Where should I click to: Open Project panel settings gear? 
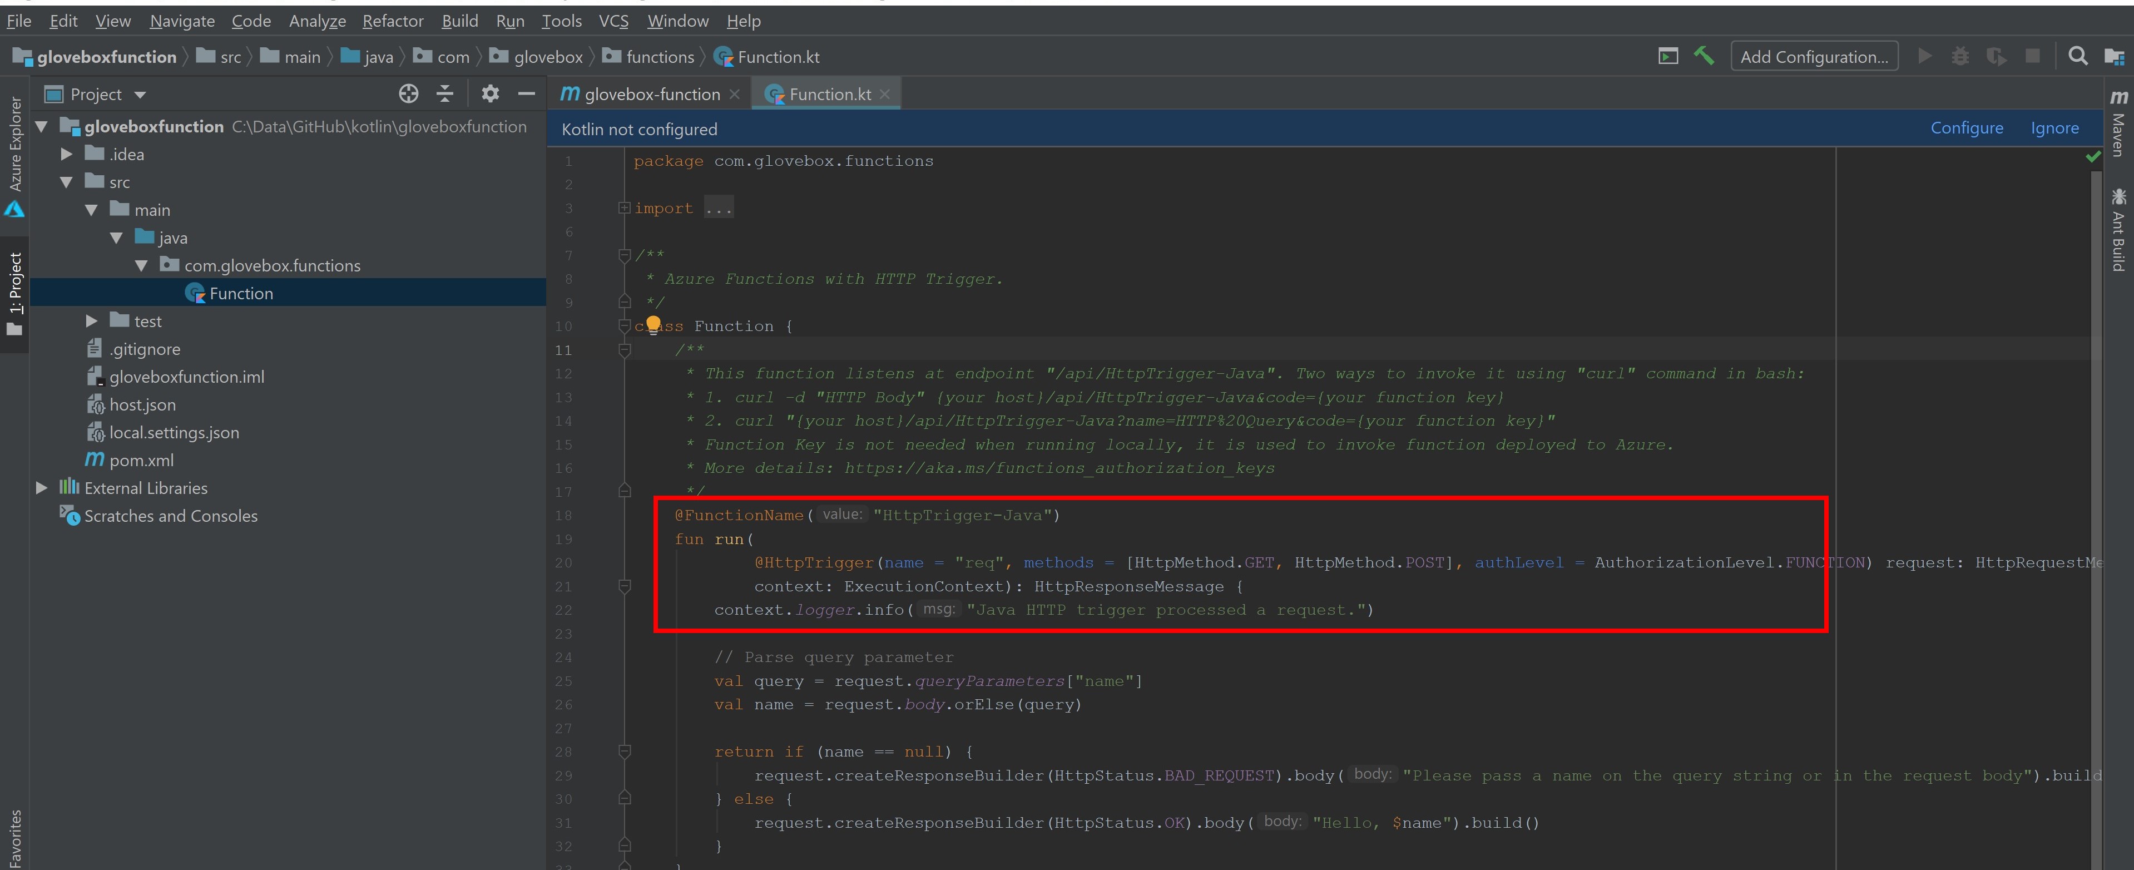491,93
